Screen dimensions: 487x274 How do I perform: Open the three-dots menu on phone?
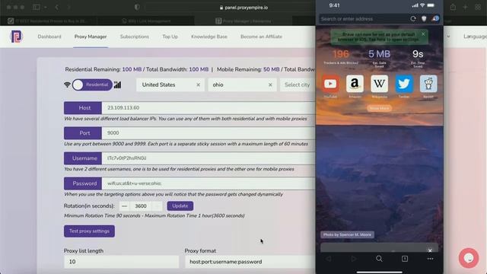(430, 259)
